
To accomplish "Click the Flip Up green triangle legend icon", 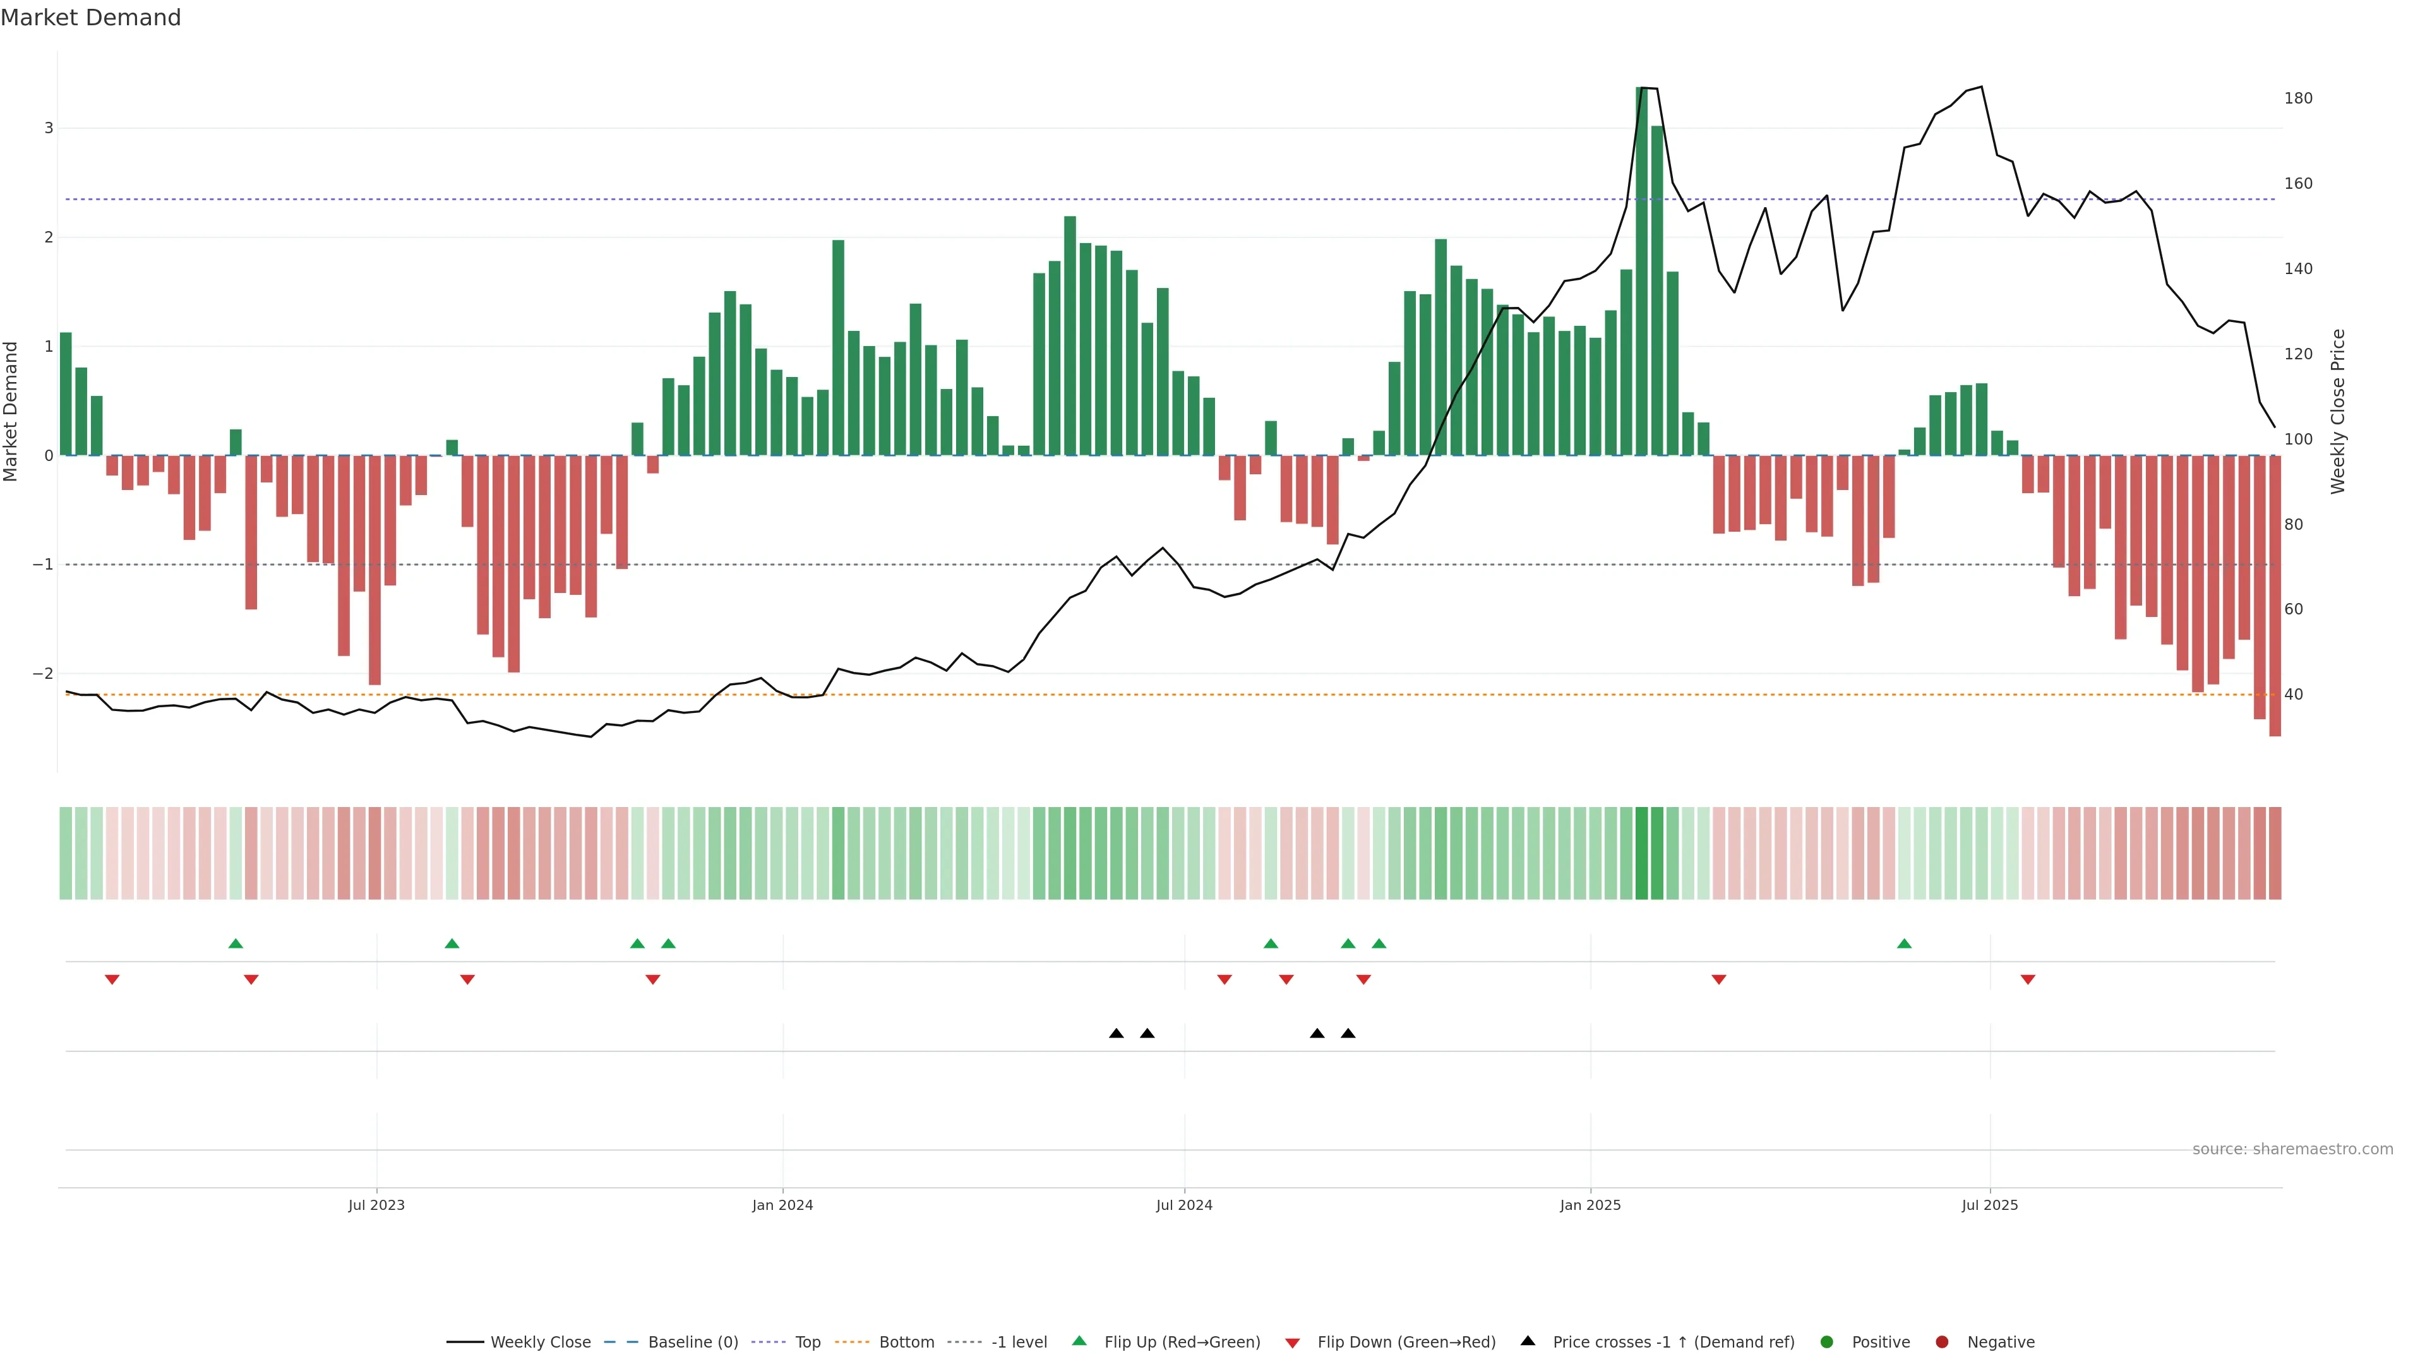I will coord(1079,1341).
